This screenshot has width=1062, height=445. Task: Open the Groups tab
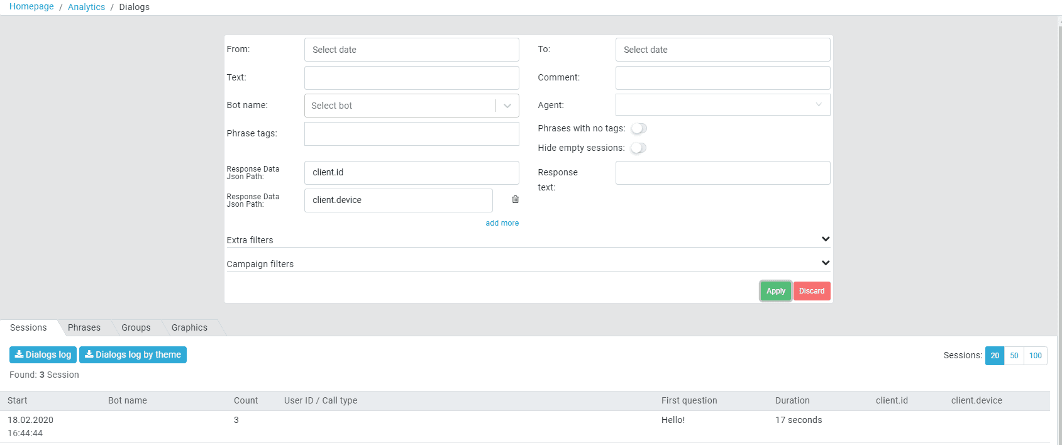point(136,327)
